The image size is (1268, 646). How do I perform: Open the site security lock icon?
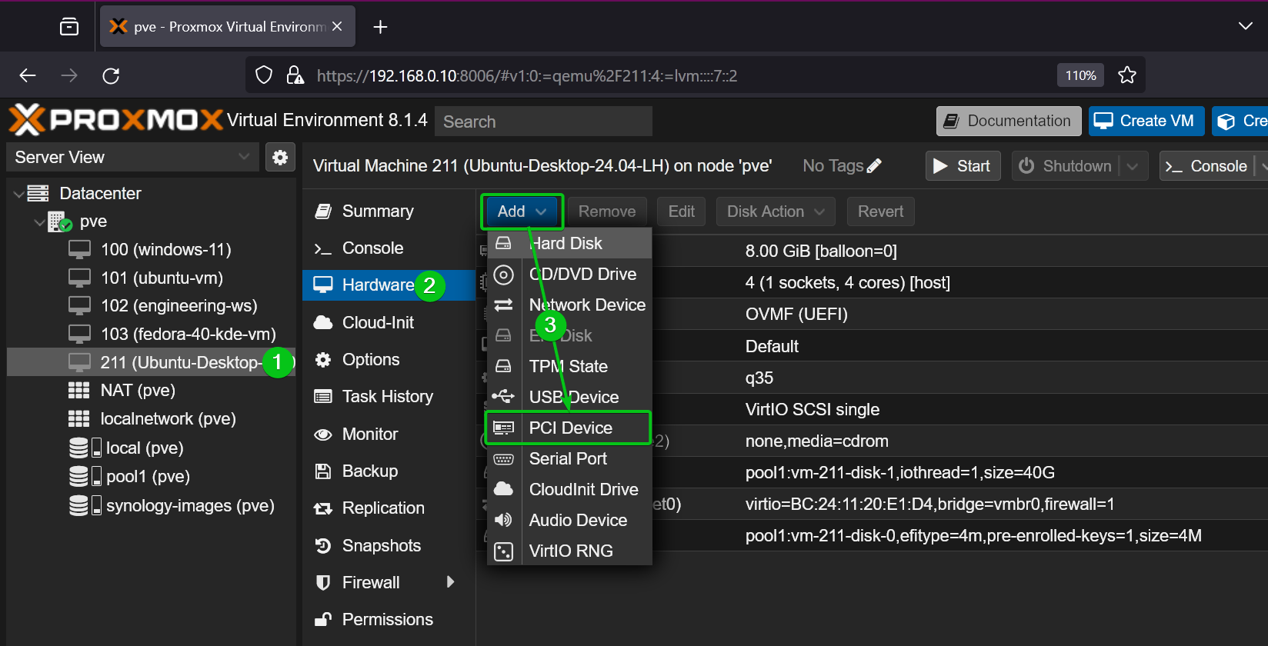click(x=295, y=75)
